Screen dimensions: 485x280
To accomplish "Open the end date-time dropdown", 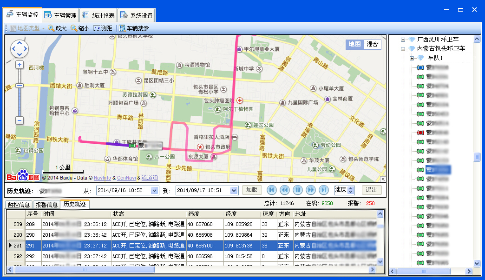I will tap(234, 190).
